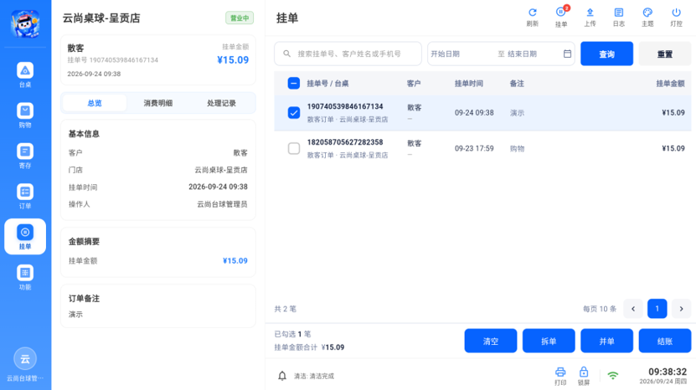Uncheck order 190740539846167134 checkbox
Image resolution: width=696 pixels, height=390 pixels.
(x=293, y=113)
